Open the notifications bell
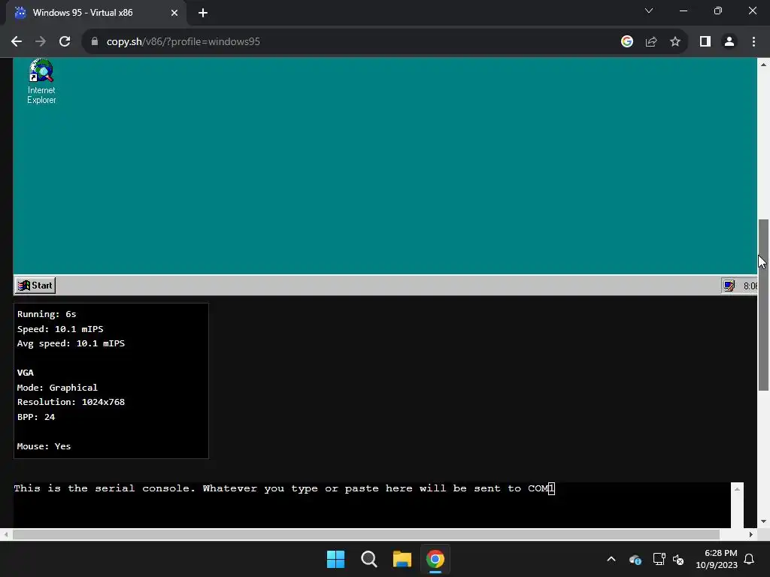 pos(750,559)
